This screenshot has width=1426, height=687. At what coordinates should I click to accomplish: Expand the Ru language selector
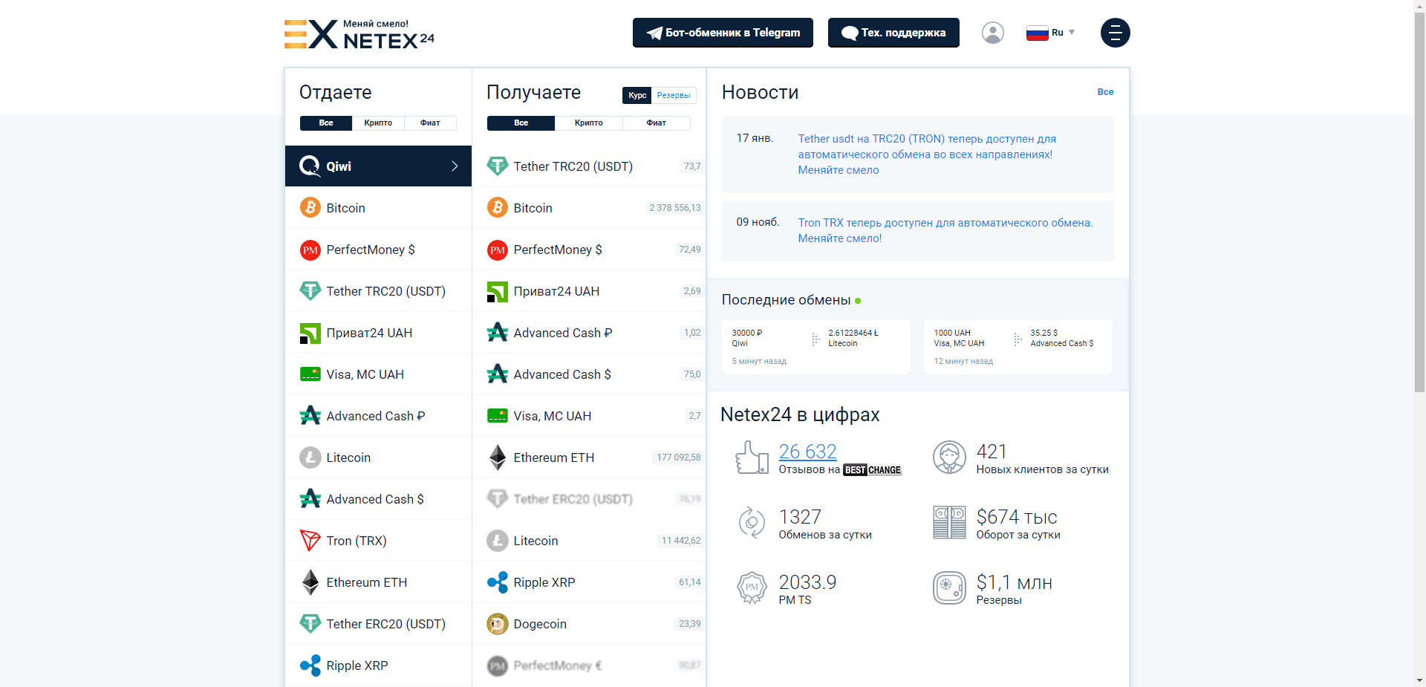pos(1049,32)
